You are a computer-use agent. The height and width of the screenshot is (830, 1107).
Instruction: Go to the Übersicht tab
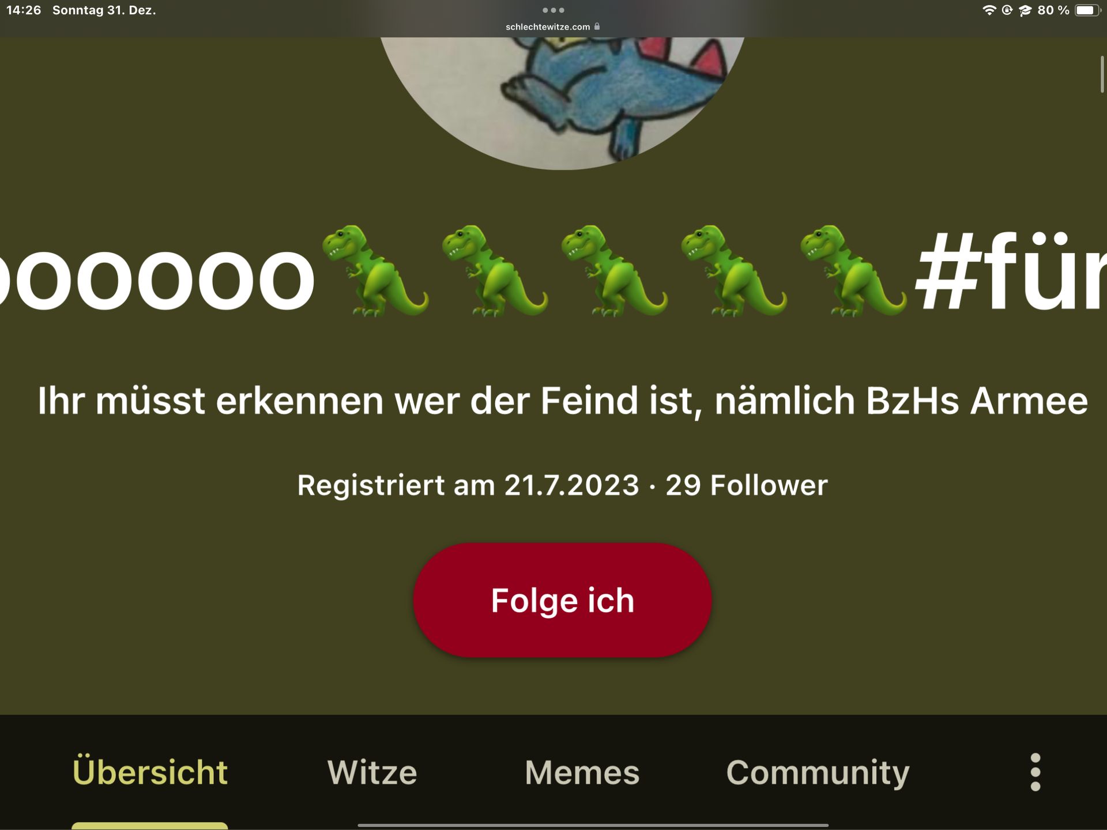point(150,771)
